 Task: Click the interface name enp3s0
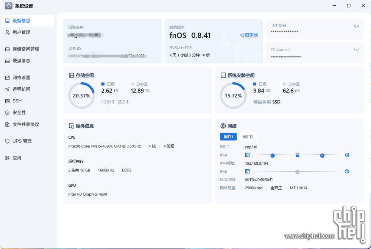pyautogui.click(x=251, y=147)
